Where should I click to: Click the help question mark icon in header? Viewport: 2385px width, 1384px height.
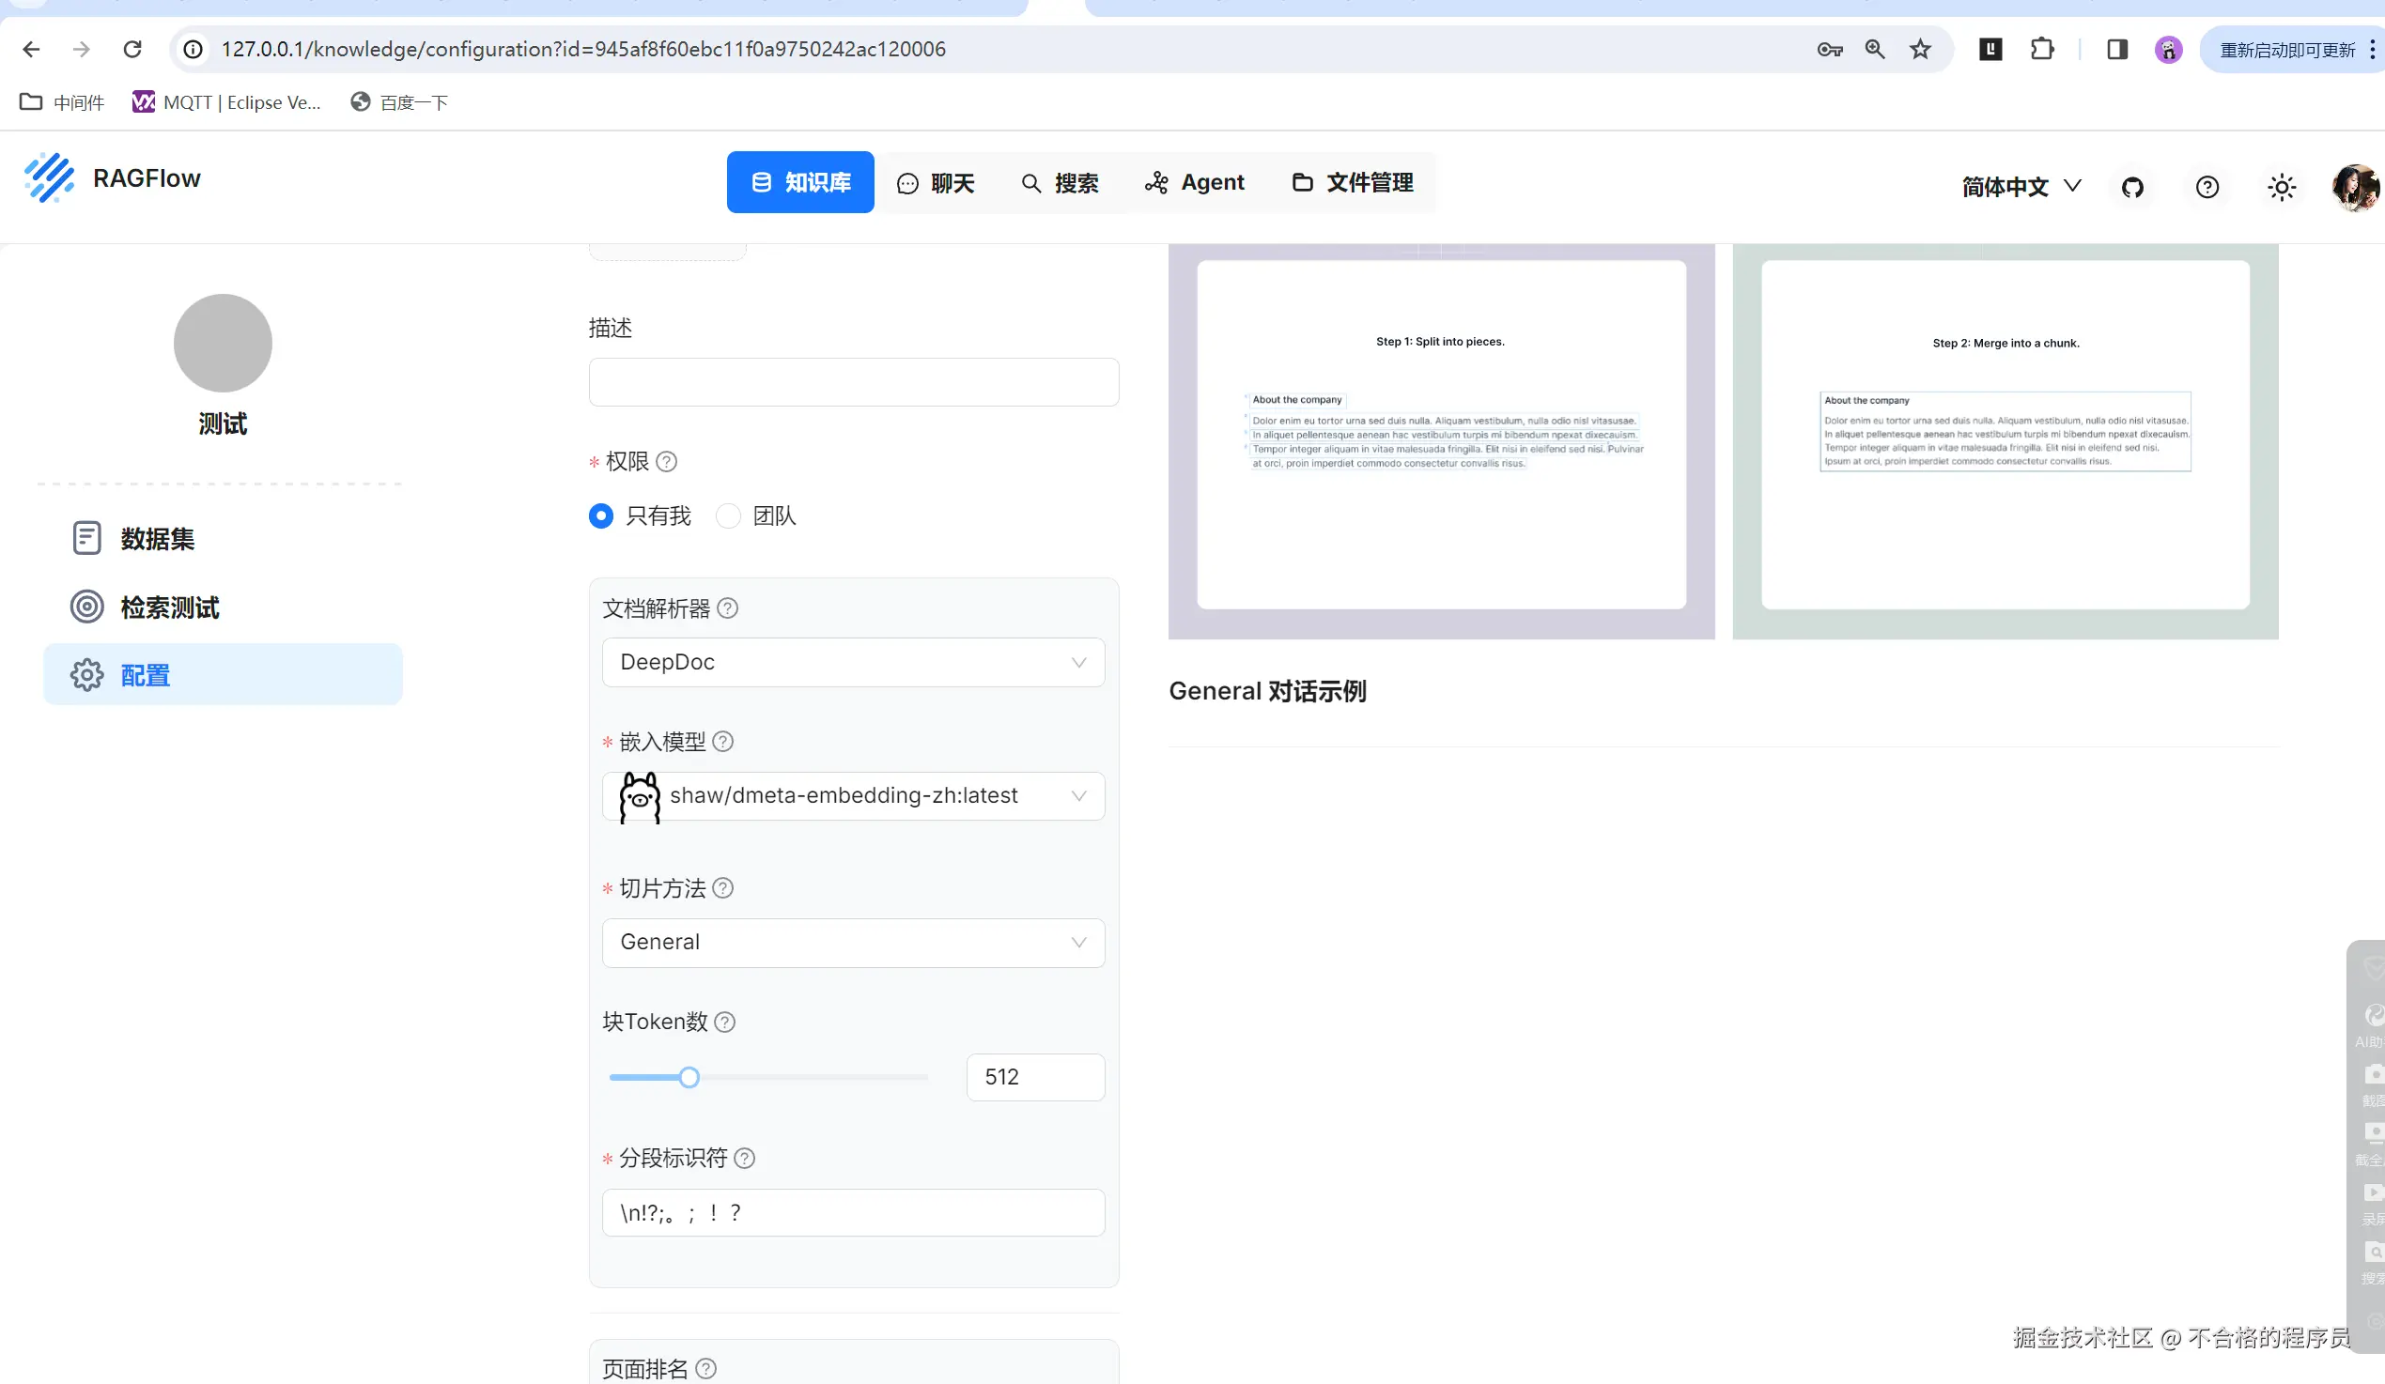[2207, 187]
